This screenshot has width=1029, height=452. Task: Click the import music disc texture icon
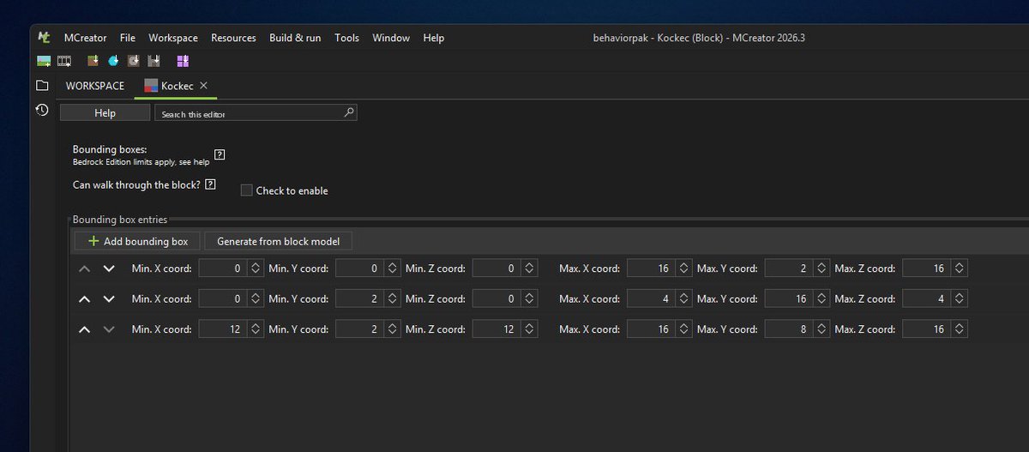click(133, 61)
